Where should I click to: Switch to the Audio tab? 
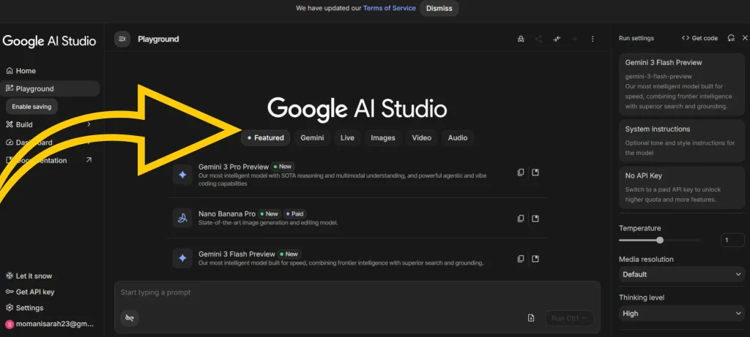pos(458,138)
